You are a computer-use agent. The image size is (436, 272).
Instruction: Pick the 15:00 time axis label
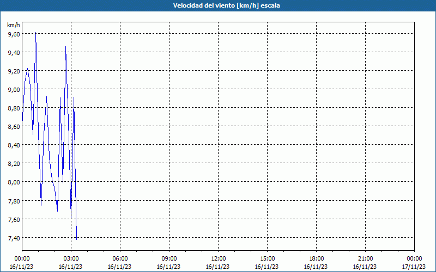(x=267, y=259)
